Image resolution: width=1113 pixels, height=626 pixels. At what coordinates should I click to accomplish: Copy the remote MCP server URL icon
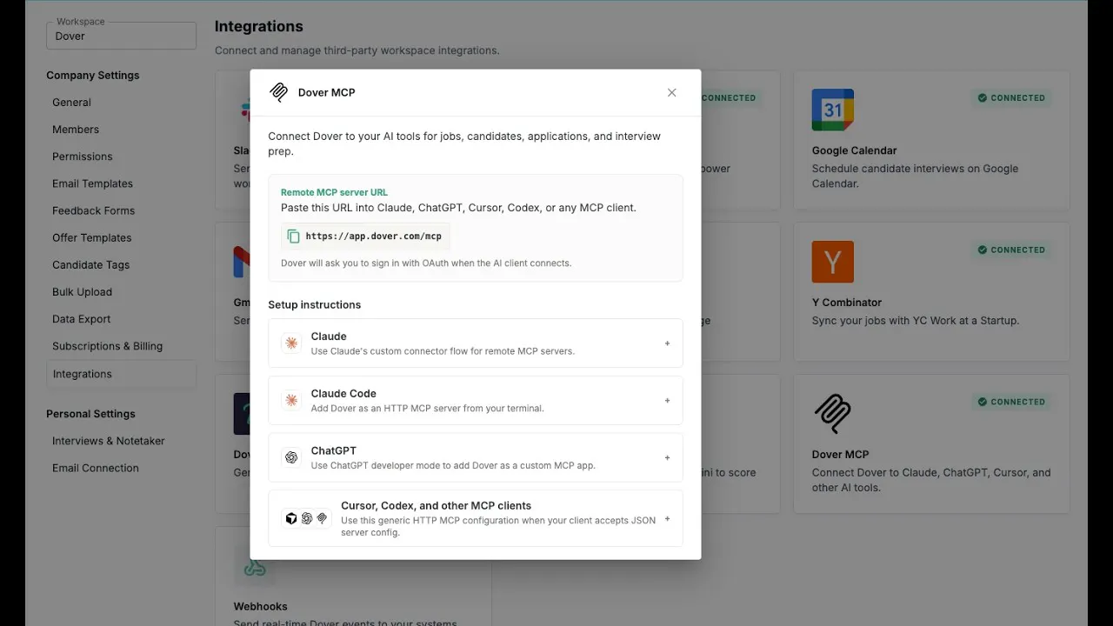(x=293, y=236)
